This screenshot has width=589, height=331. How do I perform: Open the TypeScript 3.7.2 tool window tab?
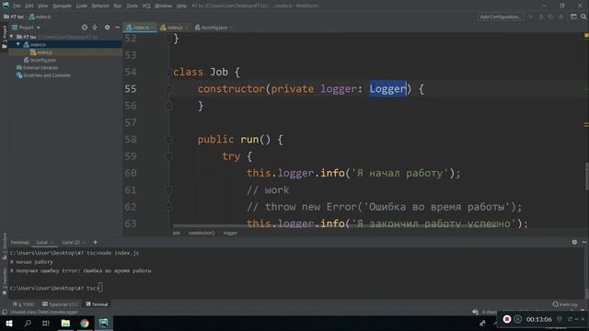point(60,304)
